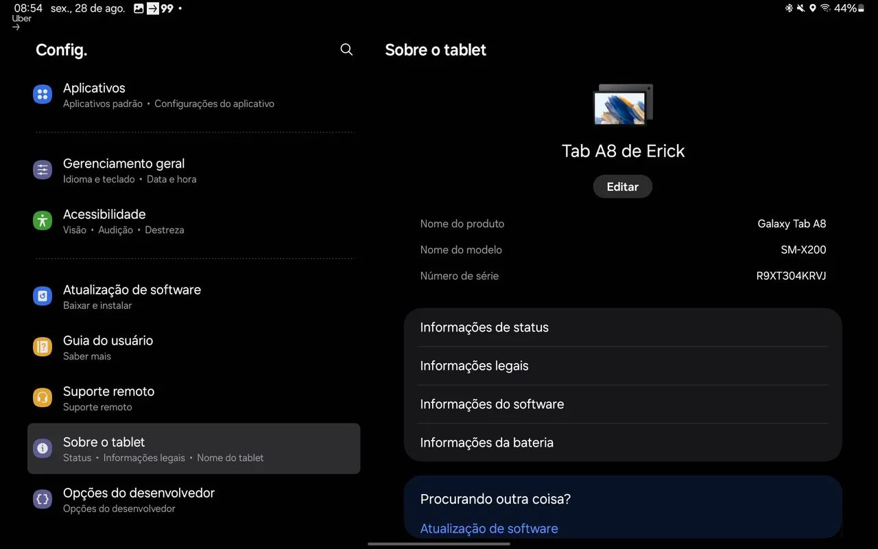Tap the Suporte remoto headset icon
Viewport: 878px width, 549px height.
click(43, 398)
